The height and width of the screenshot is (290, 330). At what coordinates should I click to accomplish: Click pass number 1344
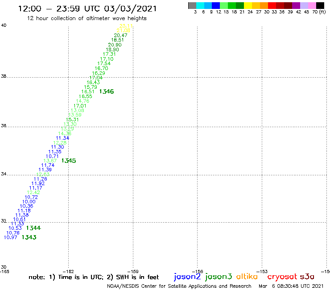pos(33,228)
